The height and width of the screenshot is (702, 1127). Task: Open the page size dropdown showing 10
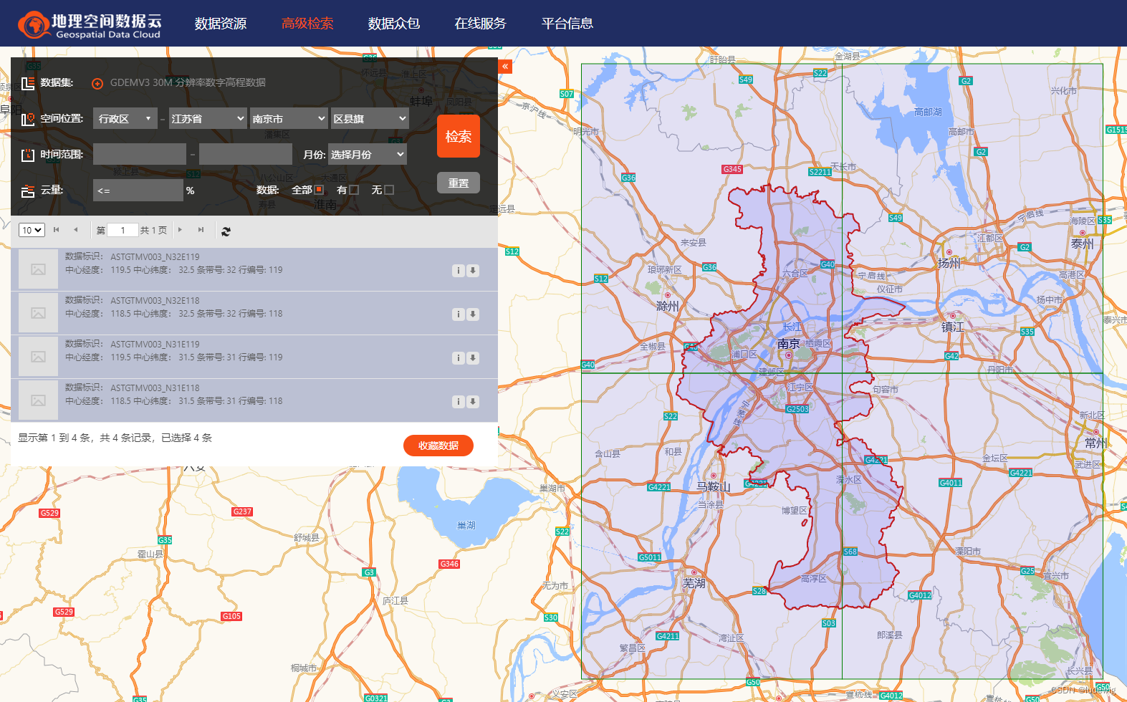point(32,230)
